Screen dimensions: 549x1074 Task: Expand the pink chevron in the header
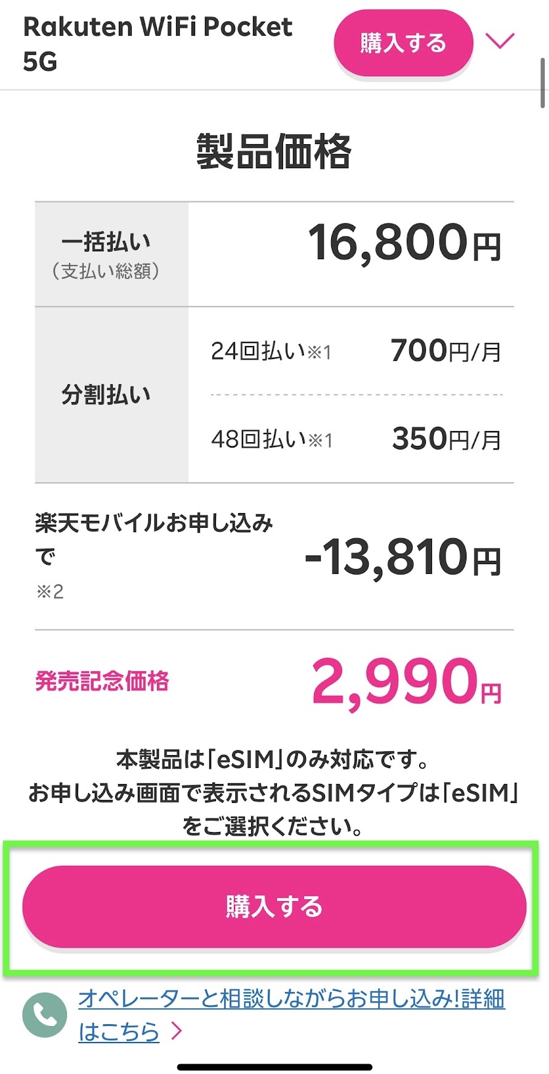point(499,41)
